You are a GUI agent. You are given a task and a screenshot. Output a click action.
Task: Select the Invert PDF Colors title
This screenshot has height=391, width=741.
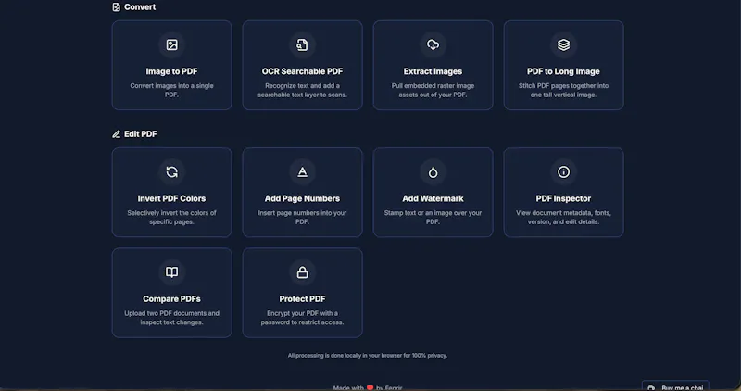(171, 198)
